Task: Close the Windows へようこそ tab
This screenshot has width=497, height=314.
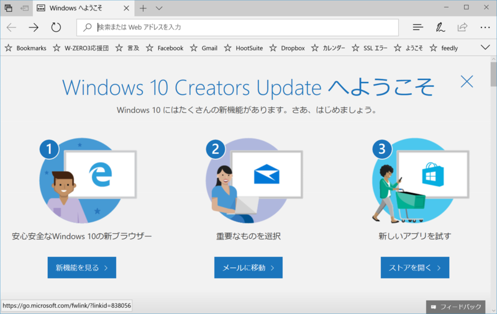Action: [126, 8]
